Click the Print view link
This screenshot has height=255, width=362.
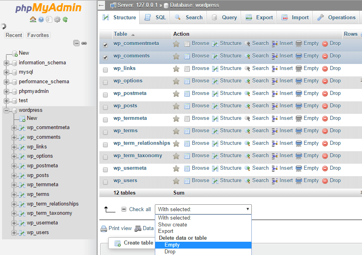point(120,228)
